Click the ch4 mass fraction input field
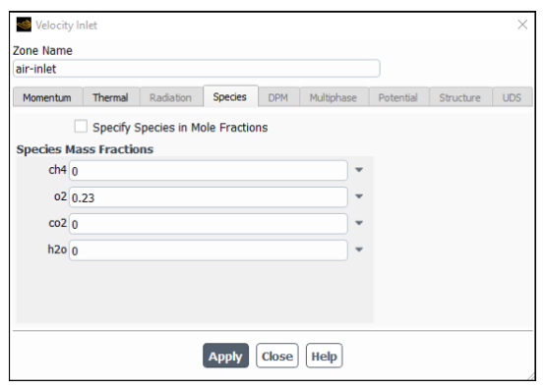 pos(209,170)
